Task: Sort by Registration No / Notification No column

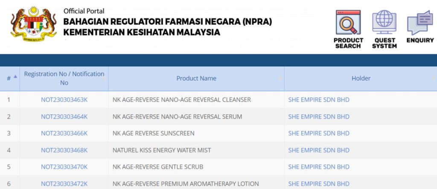Action: (x=64, y=78)
